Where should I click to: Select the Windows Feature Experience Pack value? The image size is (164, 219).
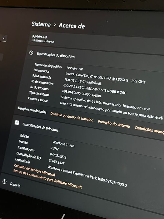[87, 176]
